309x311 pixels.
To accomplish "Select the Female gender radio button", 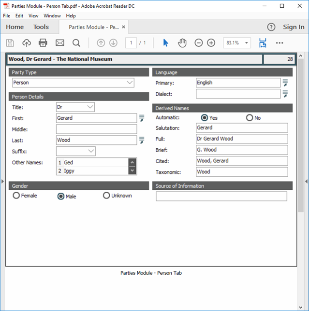I will pos(16,196).
